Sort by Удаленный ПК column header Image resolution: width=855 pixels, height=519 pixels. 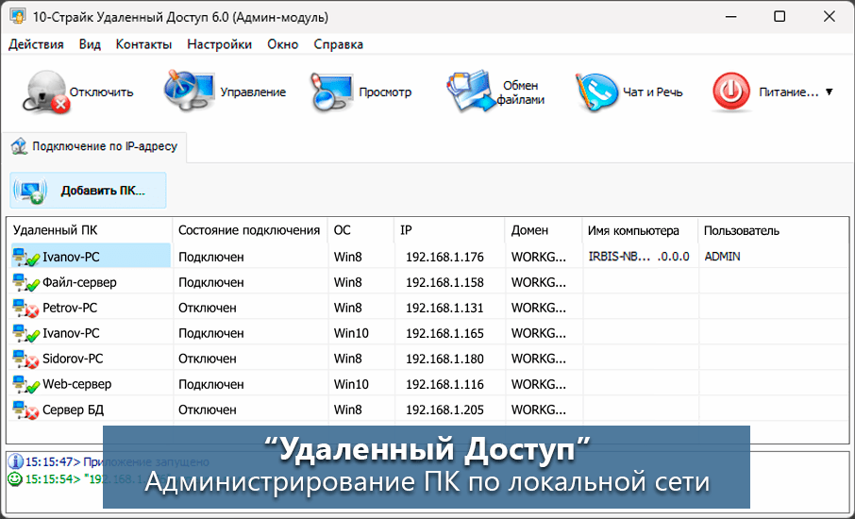coord(90,230)
